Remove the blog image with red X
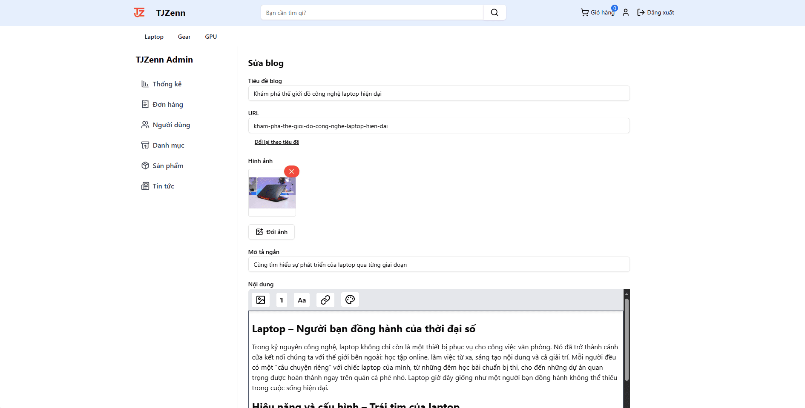The image size is (805, 408). coord(292,171)
